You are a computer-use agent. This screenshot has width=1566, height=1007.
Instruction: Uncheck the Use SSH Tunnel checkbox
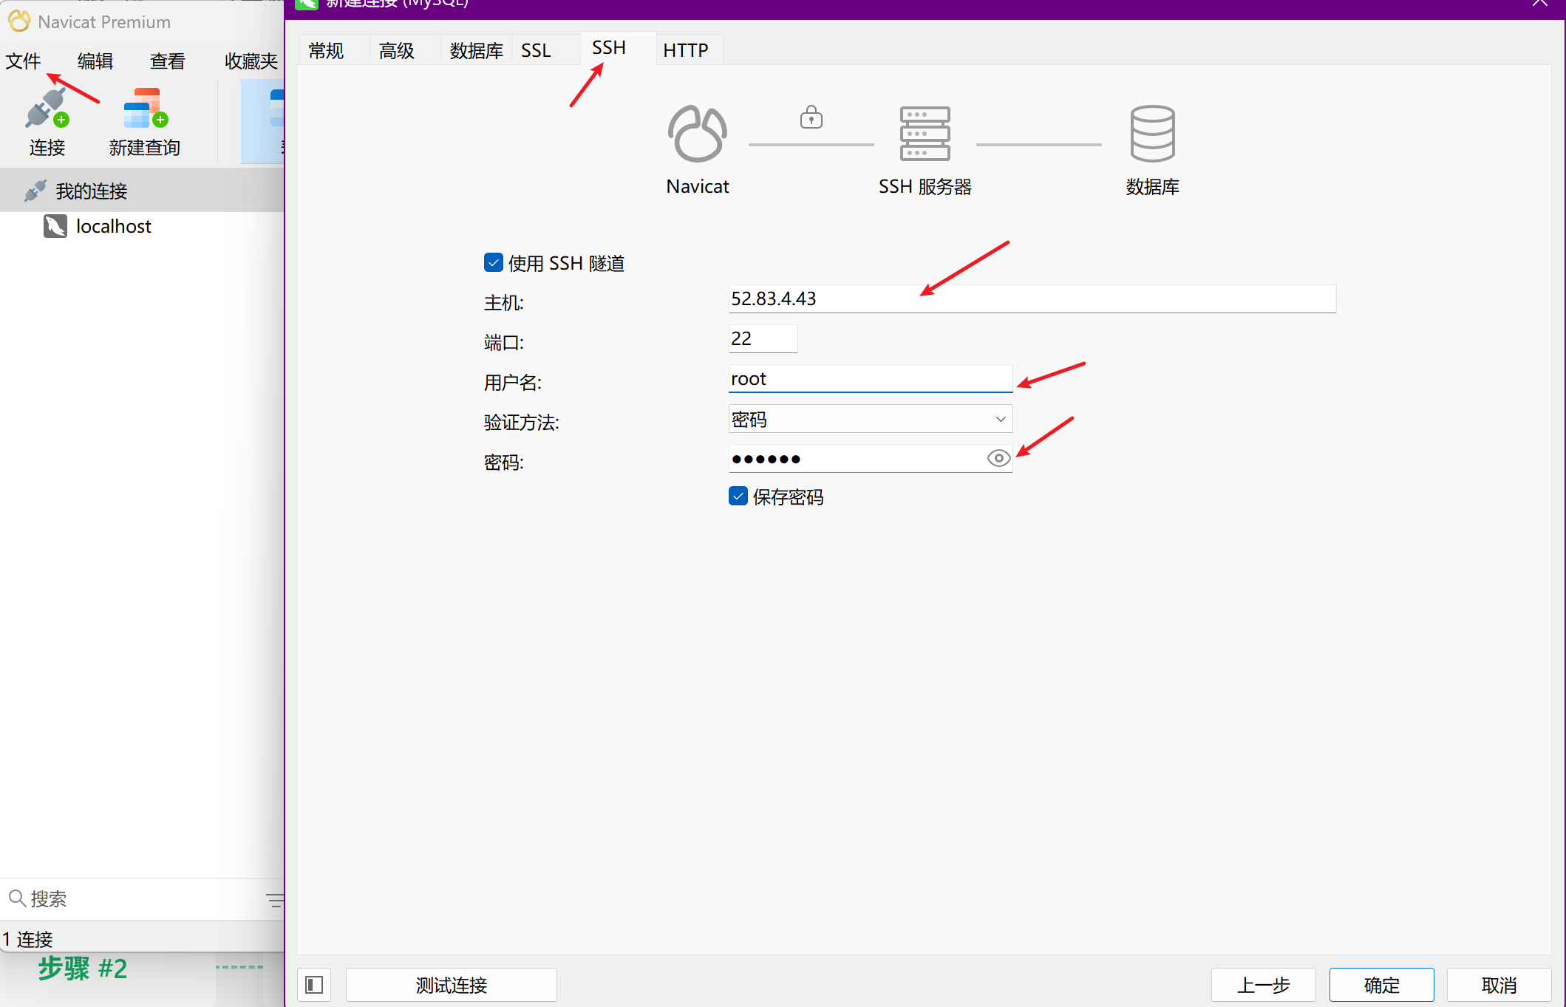[494, 263]
